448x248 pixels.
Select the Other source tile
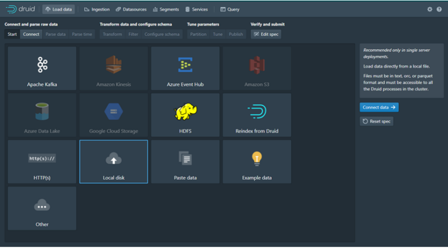tap(42, 208)
